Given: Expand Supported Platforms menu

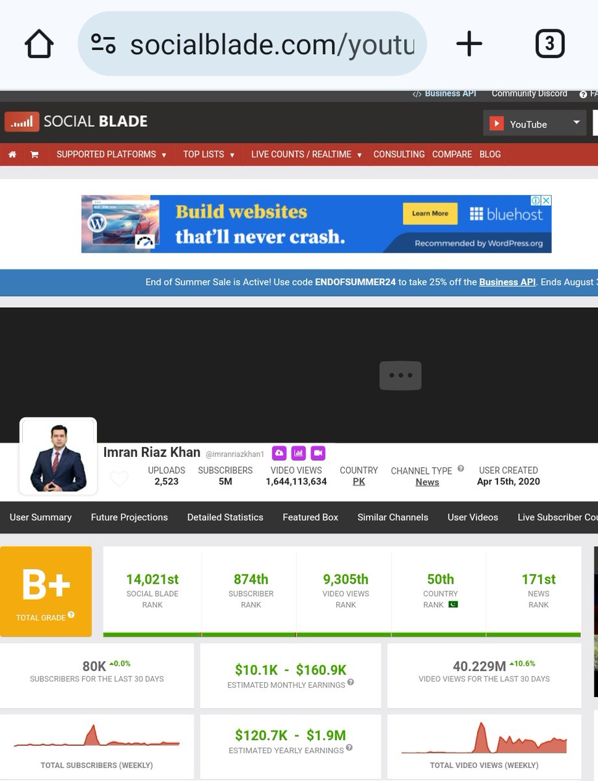Looking at the screenshot, I should click(111, 154).
